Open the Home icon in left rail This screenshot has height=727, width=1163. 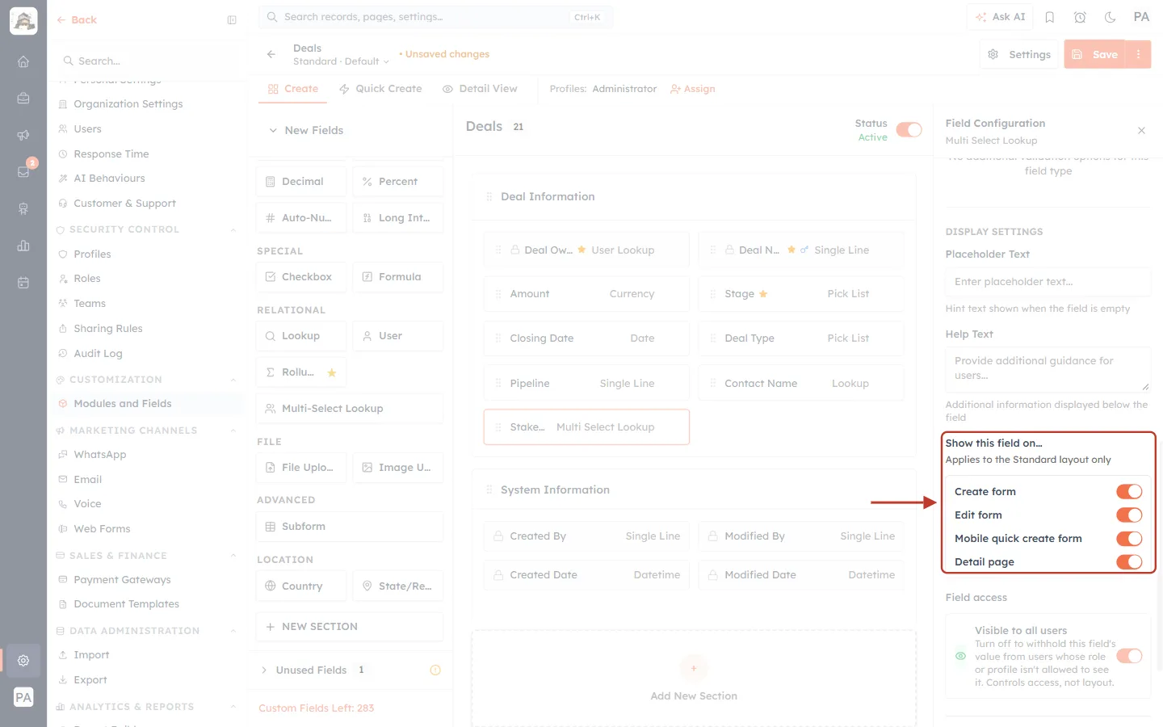pyautogui.click(x=23, y=61)
